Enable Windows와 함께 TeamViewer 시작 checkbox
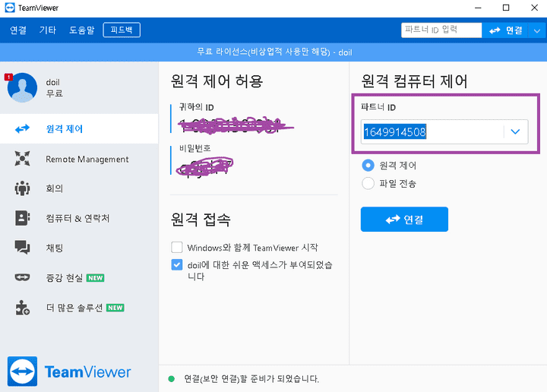The height and width of the screenshot is (392, 547). click(x=177, y=247)
